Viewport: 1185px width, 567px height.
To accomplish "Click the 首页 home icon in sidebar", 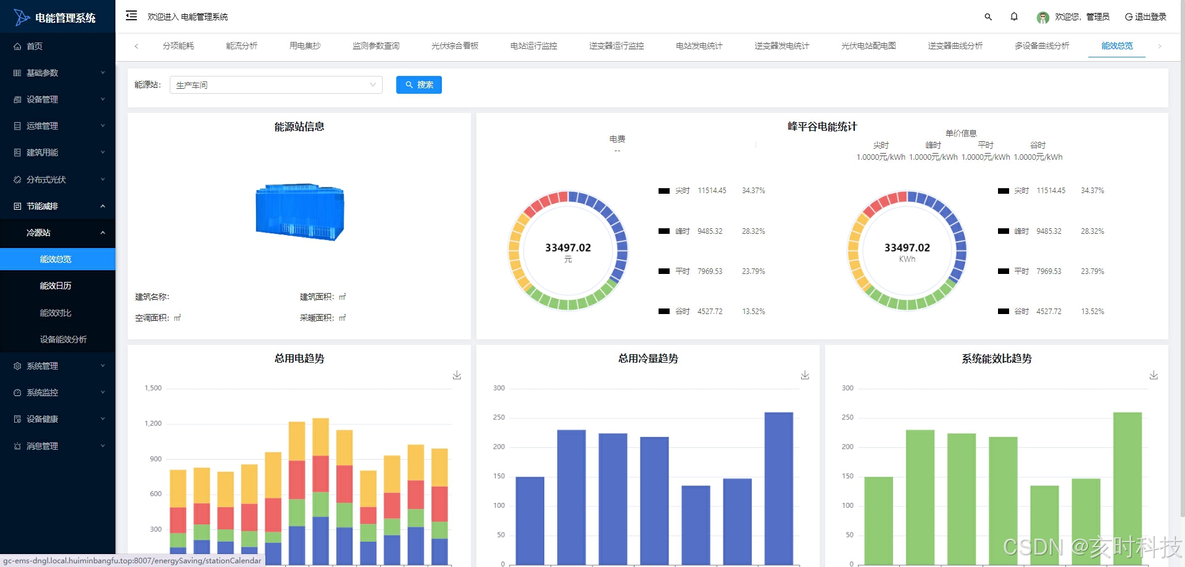I will 17,46.
